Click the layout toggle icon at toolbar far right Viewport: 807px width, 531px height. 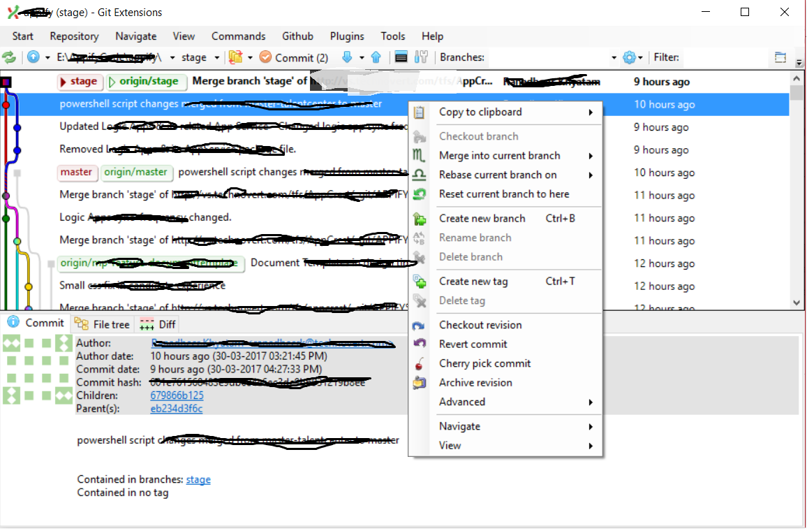[x=780, y=57]
